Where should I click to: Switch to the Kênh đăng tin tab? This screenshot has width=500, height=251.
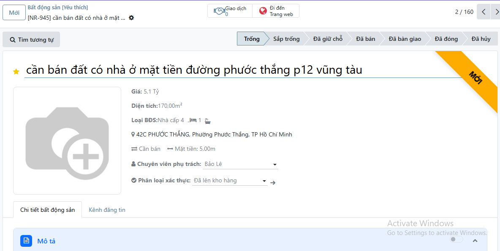[107, 210]
